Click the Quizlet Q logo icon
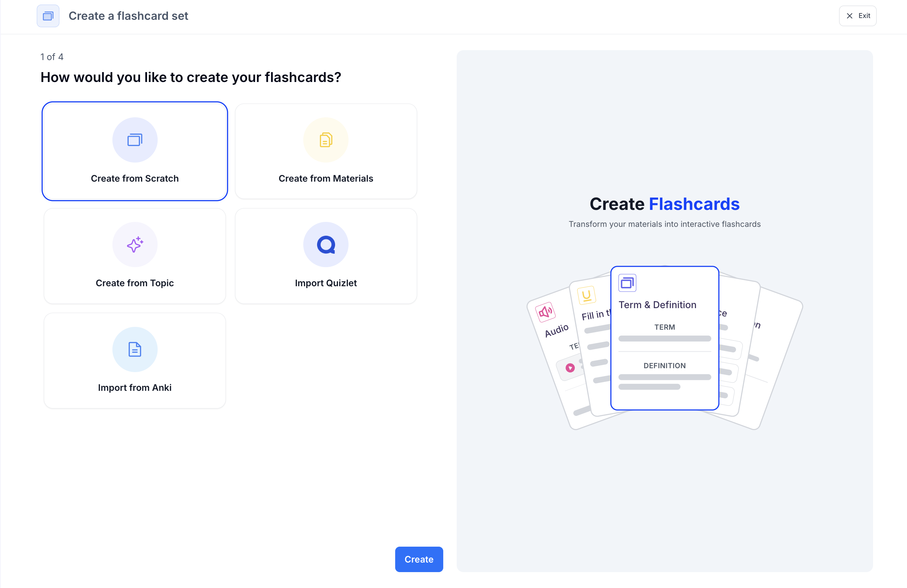 (326, 244)
